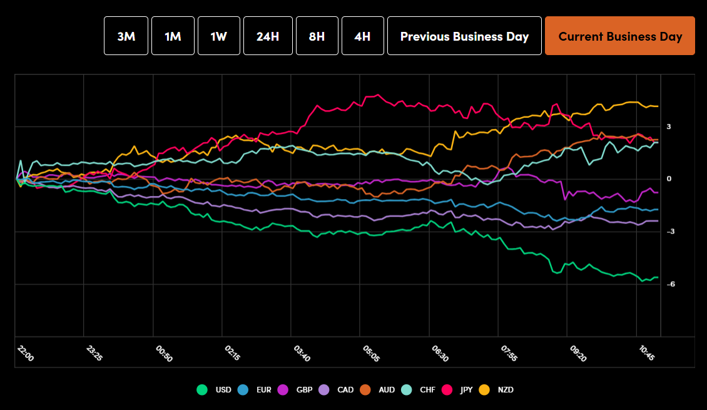Toggle CHF teal legend dot
This screenshot has height=410, width=707.
coord(406,390)
